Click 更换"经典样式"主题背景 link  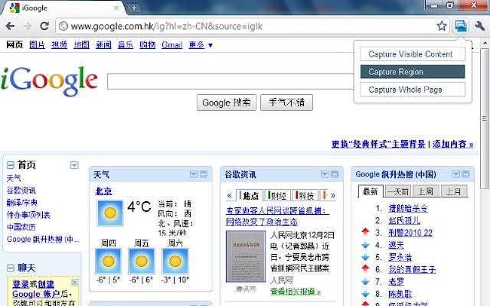click(x=378, y=144)
